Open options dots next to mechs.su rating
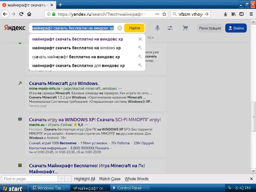The height and width of the screenshot is (192, 256). click(x=86, y=125)
